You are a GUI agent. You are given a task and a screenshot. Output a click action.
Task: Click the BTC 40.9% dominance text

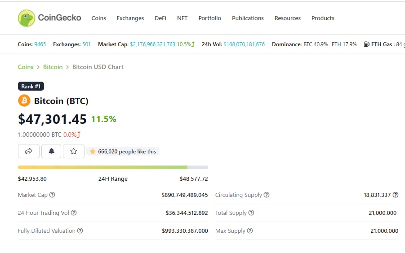[x=316, y=44]
